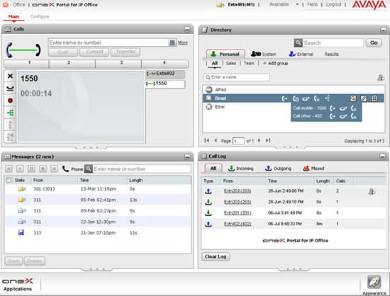Click the Clear Log button
Screen dimensions: 390x296
[216, 257]
